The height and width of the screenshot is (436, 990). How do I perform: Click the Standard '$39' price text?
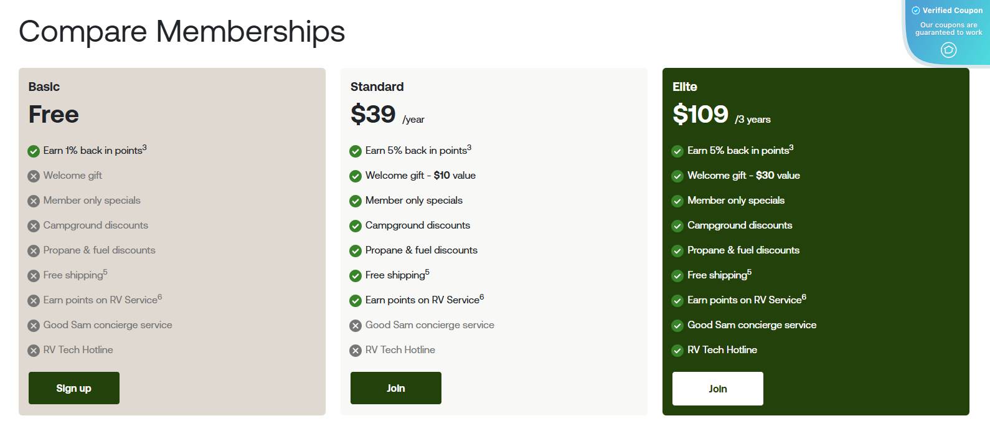click(x=373, y=114)
